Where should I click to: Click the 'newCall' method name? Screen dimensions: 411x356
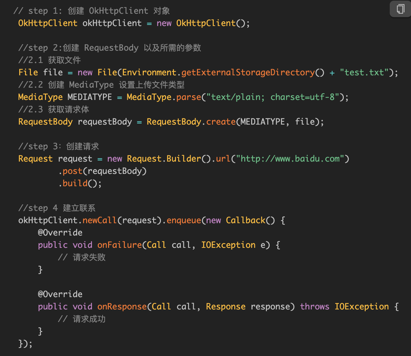(99, 220)
